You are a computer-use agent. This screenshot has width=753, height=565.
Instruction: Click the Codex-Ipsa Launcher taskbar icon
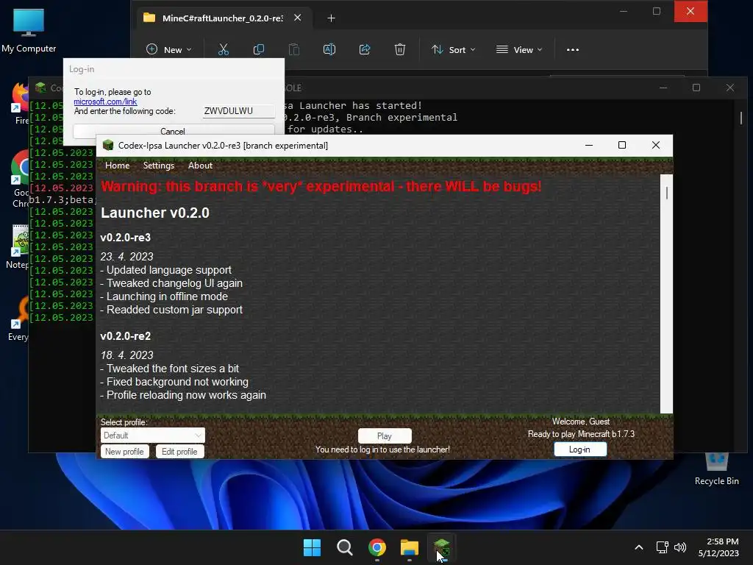(x=441, y=547)
